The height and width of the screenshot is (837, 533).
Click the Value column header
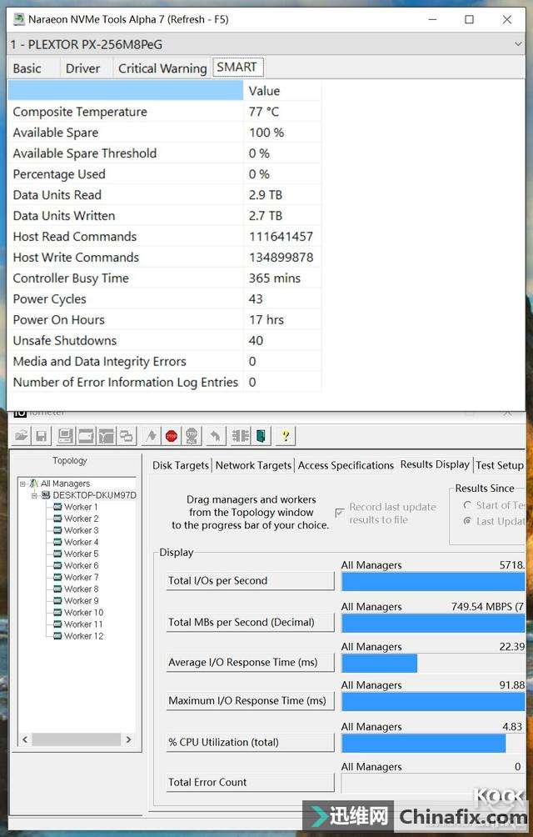[282, 91]
